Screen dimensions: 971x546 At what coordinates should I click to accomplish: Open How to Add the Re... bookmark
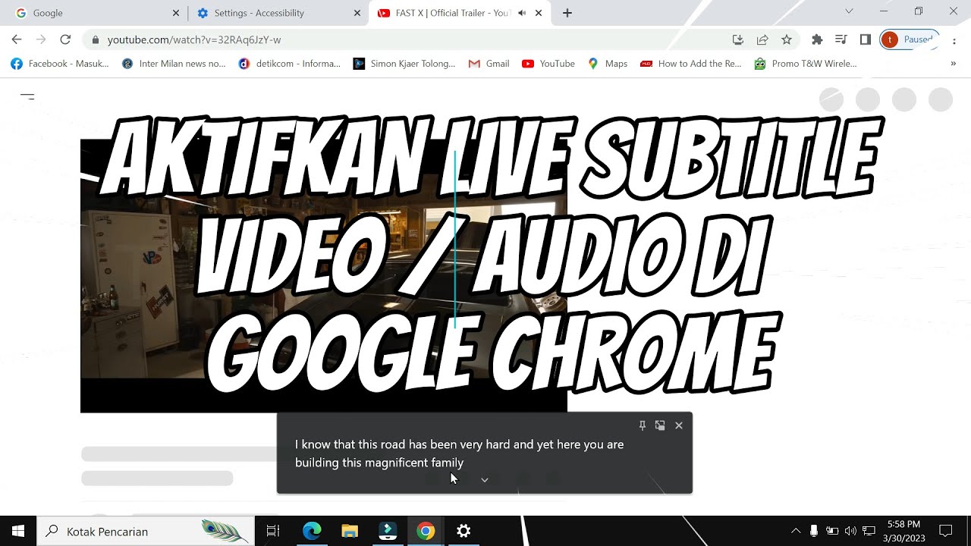(x=691, y=64)
